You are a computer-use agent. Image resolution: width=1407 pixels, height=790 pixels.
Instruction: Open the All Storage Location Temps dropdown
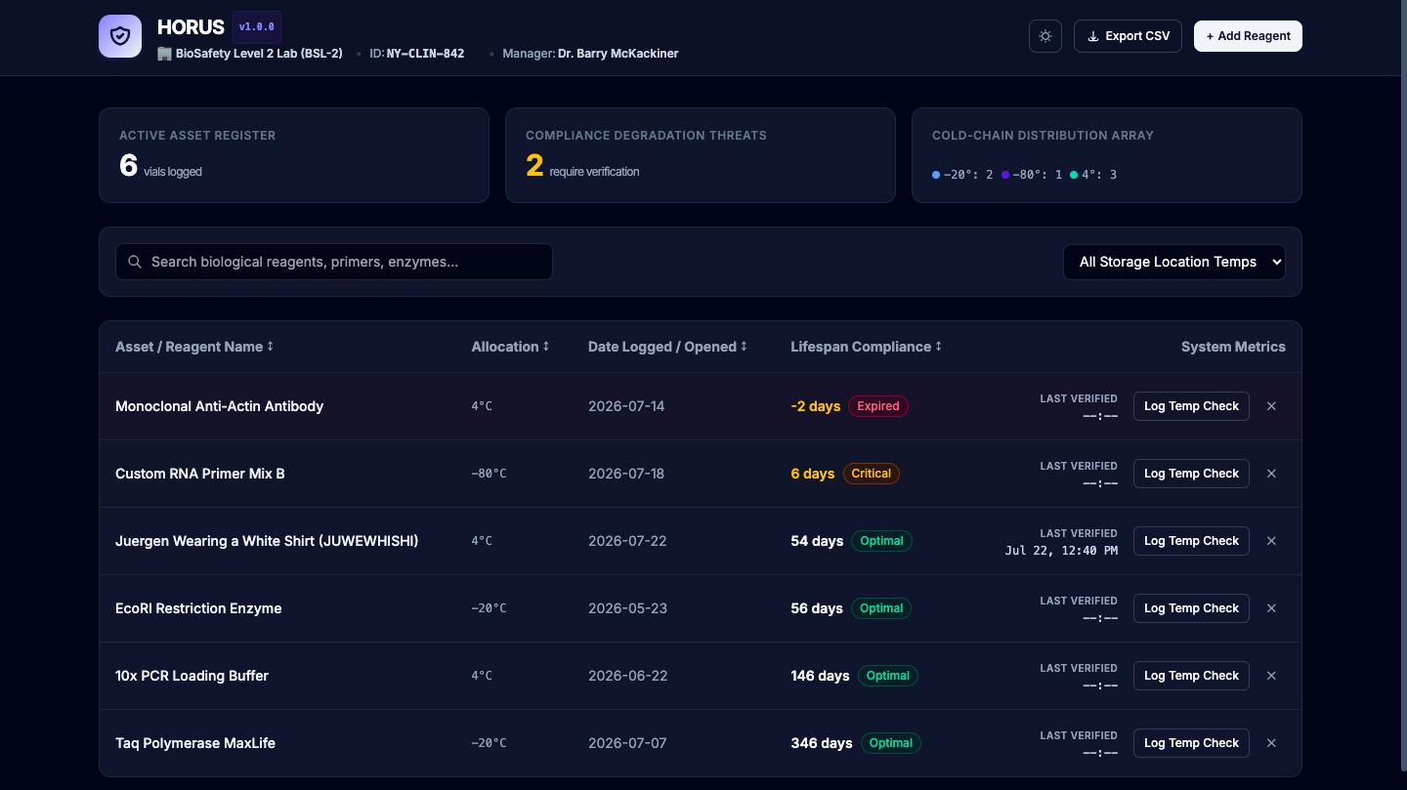coord(1174,262)
